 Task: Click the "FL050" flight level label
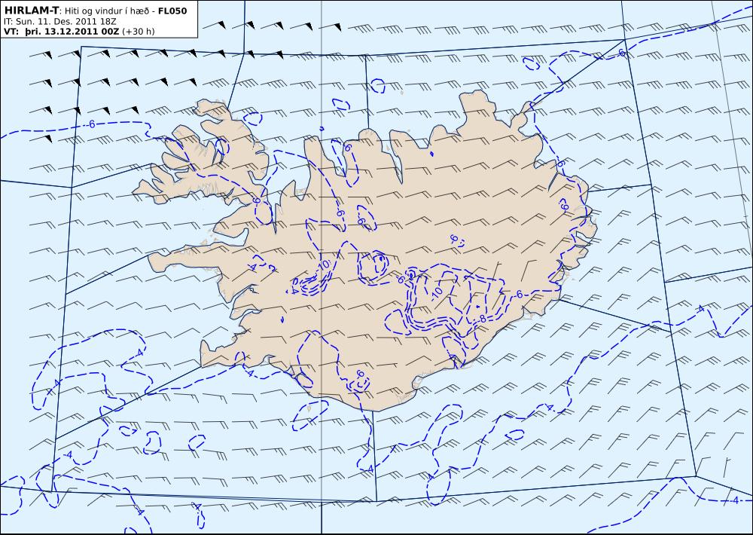[x=172, y=11]
